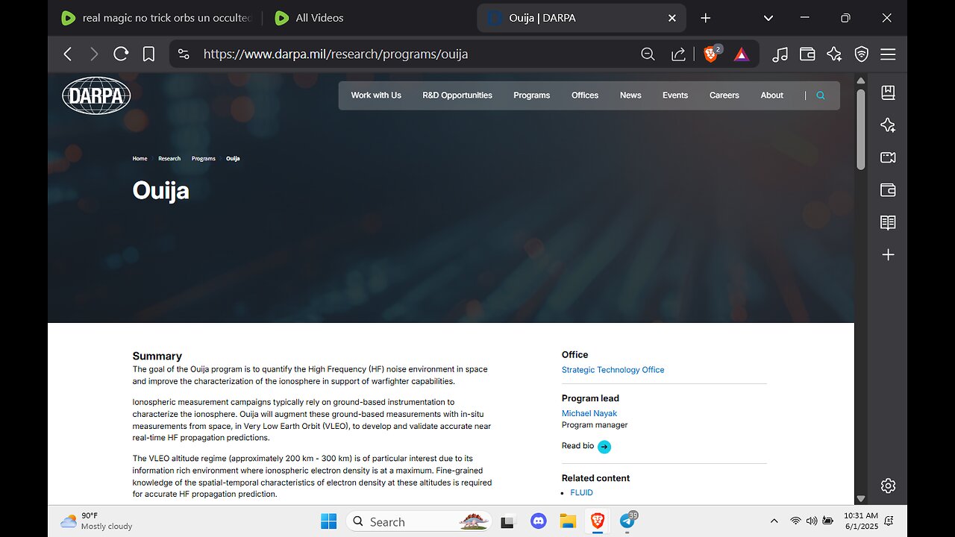
Task: Open the Programs nav menu
Action: coord(531,95)
